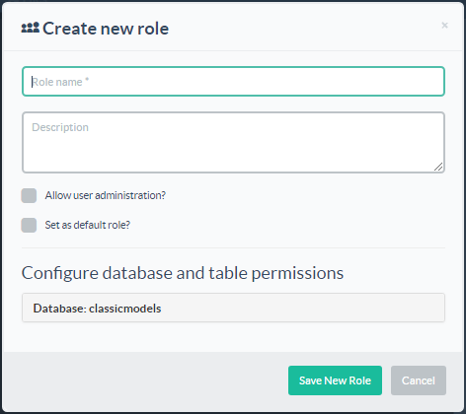Tick the Set as default role checkbox
This screenshot has height=414, width=466.
point(29,225)
